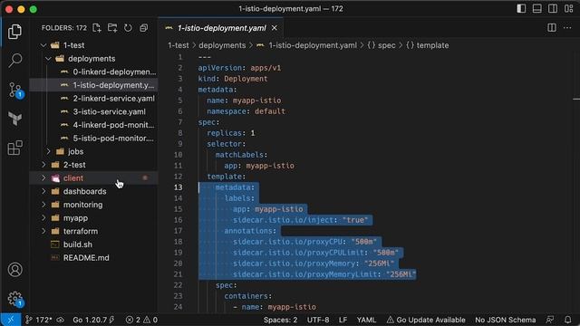Viewport: 580px width, 326px height.
Task: Click spec in the breadcrumb
Action: tap(387, 45)
